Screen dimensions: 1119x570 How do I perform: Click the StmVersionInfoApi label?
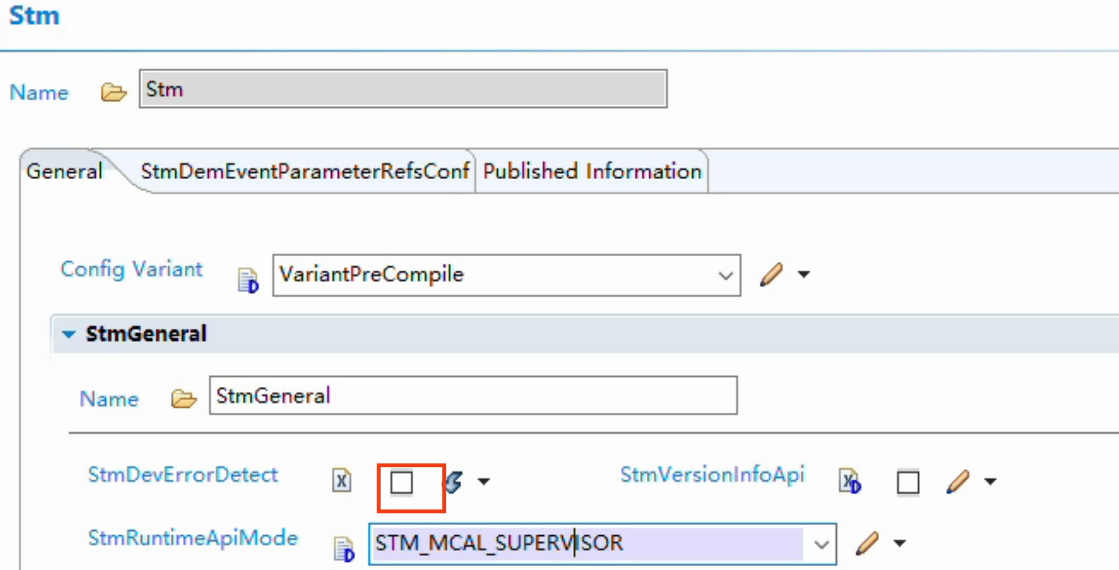pyautogui.click(x=712, y=475)
